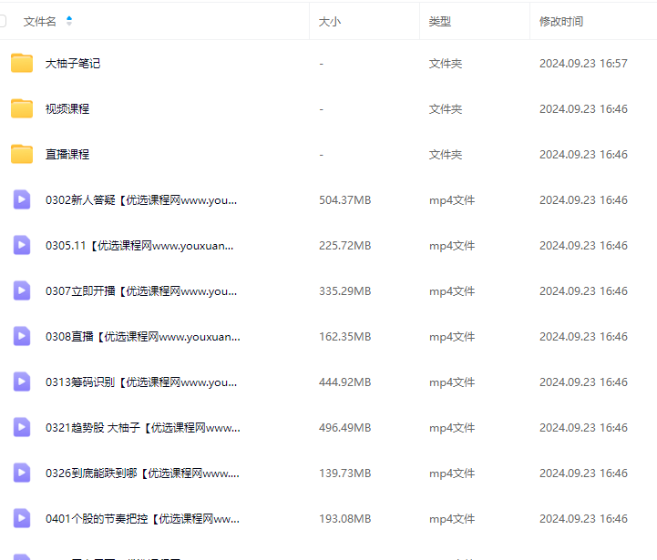Sort by the 修改时间 column header
This screenshot has width=657, height=560.
point(561,21)
